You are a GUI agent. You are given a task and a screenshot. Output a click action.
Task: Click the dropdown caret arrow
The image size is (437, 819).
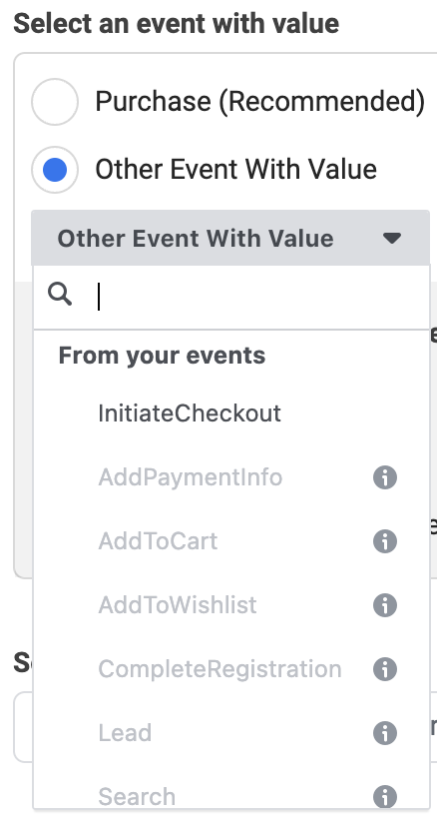click(x=392, y=239)
